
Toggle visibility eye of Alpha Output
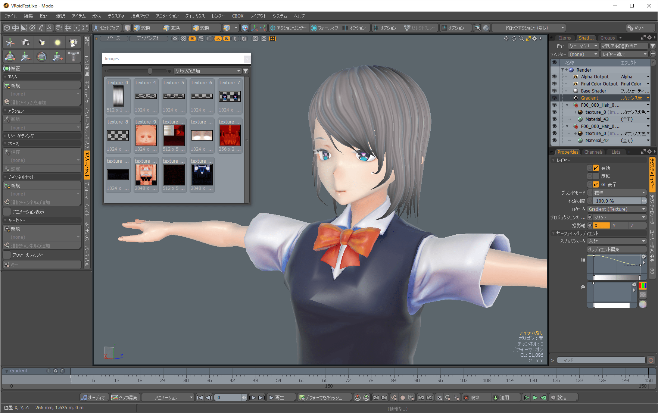554,76
